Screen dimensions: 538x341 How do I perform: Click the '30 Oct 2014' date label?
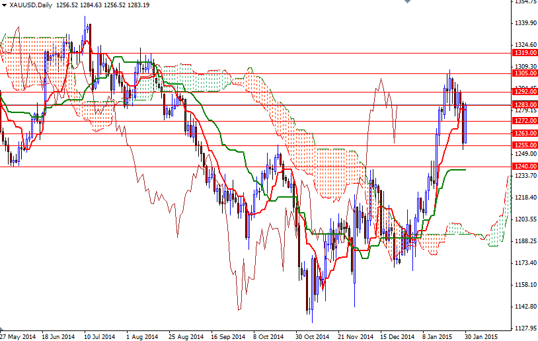coord(312,336)
